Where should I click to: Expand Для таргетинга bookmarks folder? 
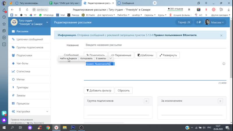[106, 15]
